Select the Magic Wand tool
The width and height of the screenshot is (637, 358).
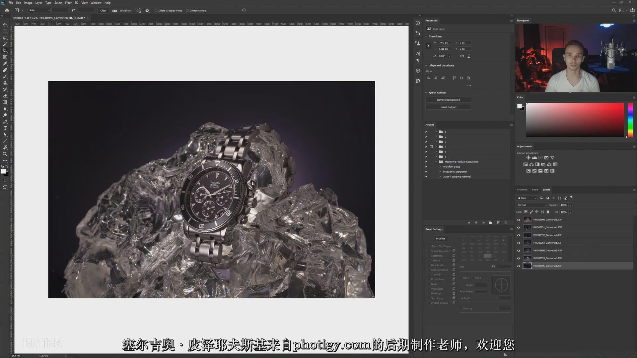pos(5,44)
